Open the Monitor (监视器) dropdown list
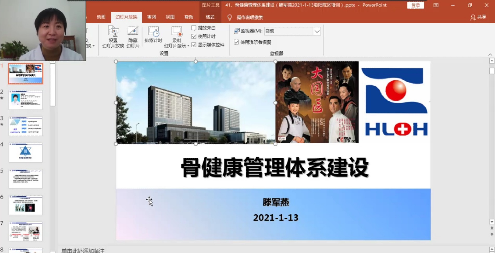Image resolution: width=495 pixels, height=253 pixels. (317, 31)
